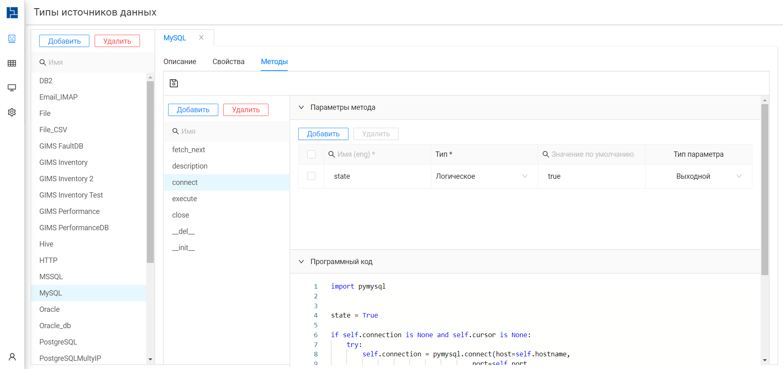Open the data source types sidebar icon
783x369 pixels.
(12, 39)
